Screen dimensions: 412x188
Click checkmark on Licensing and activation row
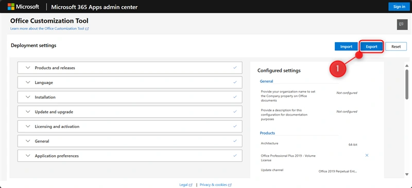click(x=235, y=126)
